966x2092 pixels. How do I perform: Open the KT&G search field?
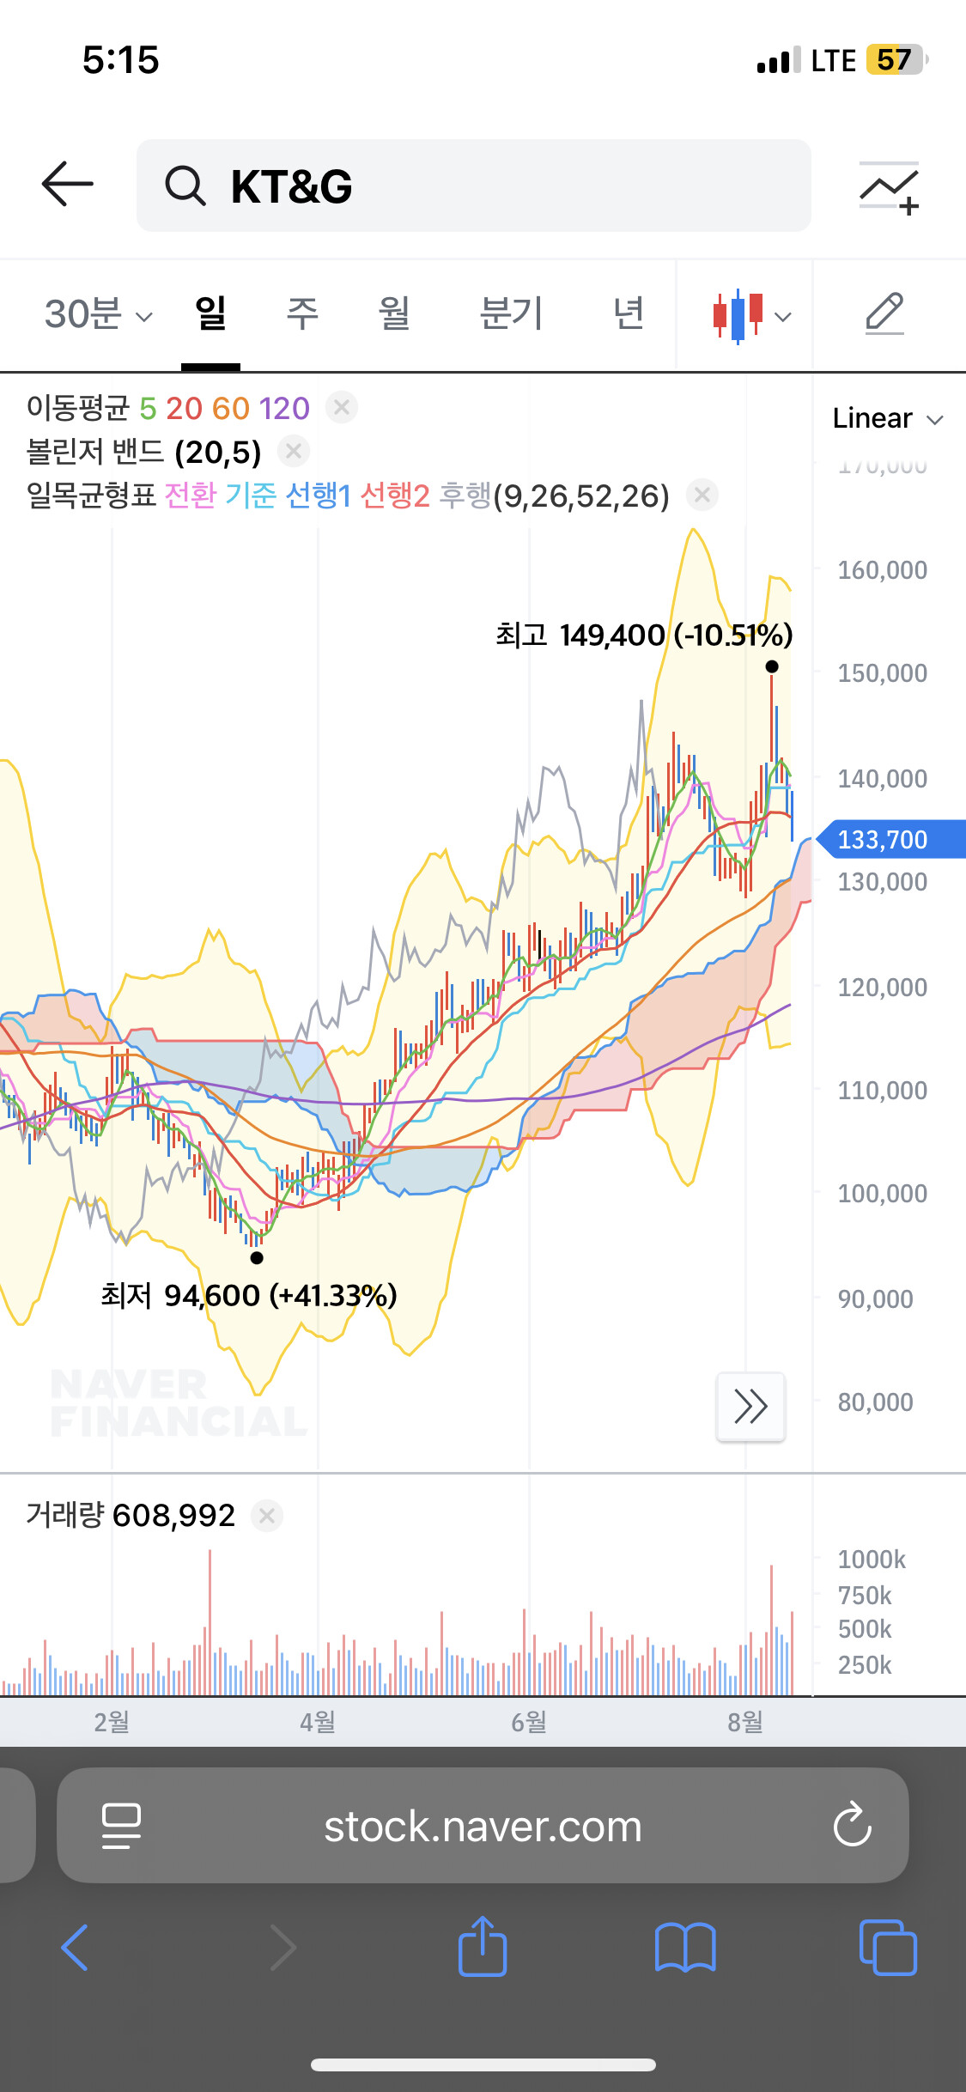pos(473,185)
